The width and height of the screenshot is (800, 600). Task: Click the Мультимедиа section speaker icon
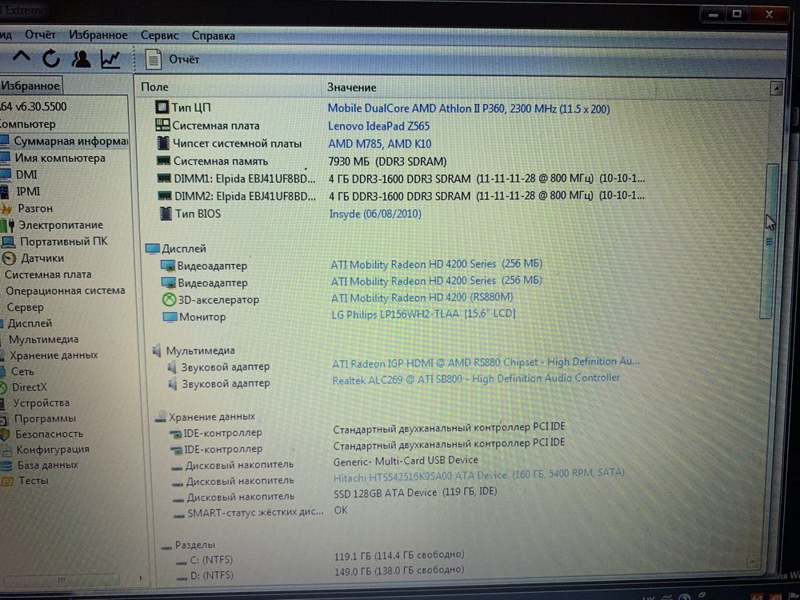(157, 350)
